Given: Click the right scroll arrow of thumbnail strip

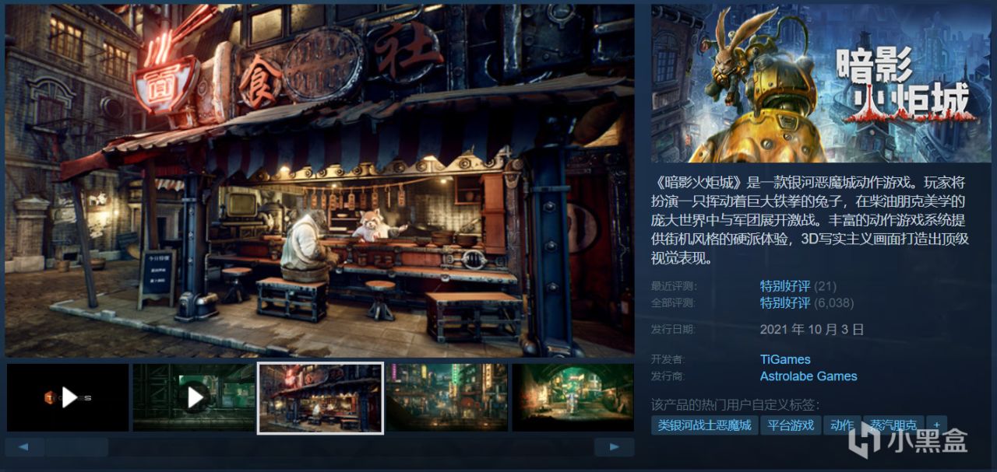Looking at the screenshot, I should point(615,447).
